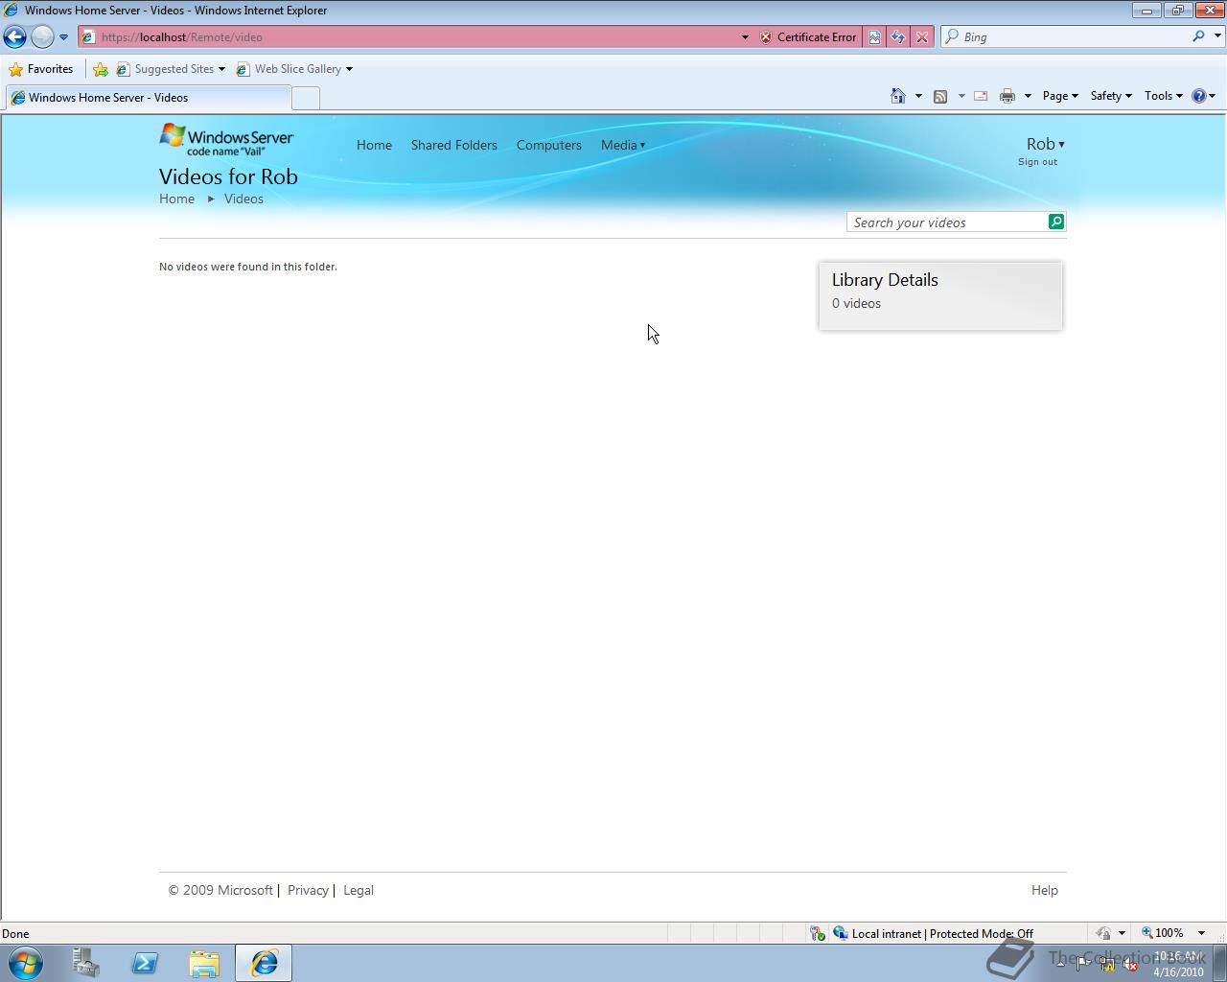Click the Home breadcrumb link
The width and height of the screenshot is (1227, 982).
pyautogui.click(x=176, y=199)
